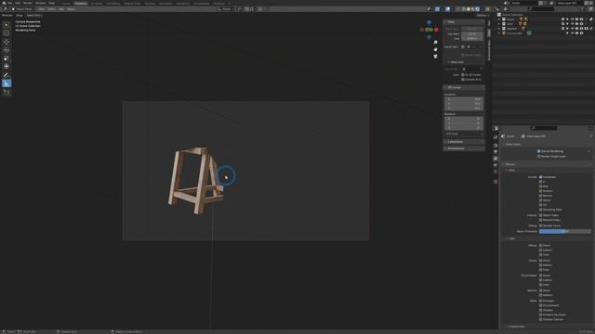Viewport: 595px width, 334px height.
Task: Select the Select Box tool in toolbar
Action: coord(7,25)
